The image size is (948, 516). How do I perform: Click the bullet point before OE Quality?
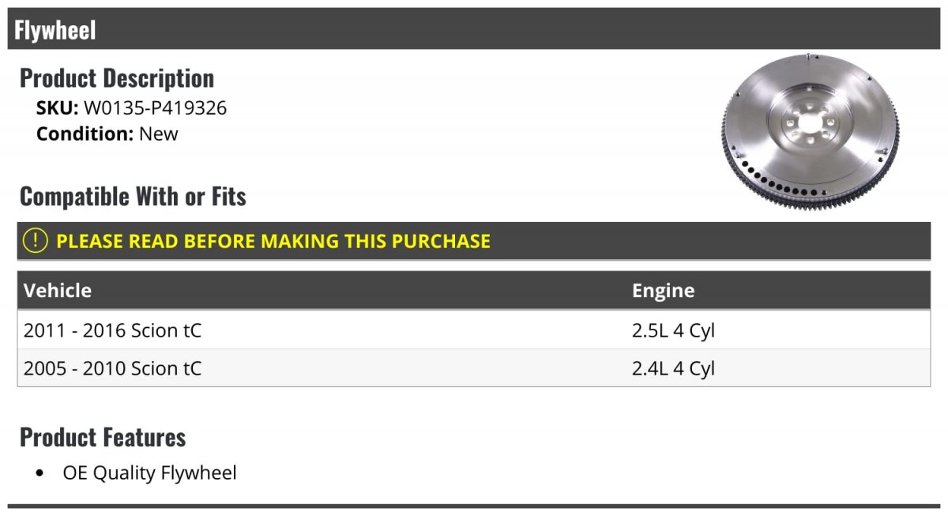pyautogui.click(x=40, y=474)
